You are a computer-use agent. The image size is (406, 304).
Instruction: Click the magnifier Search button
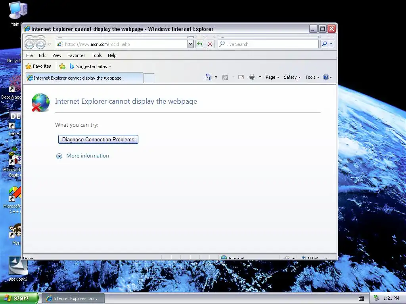324,44
